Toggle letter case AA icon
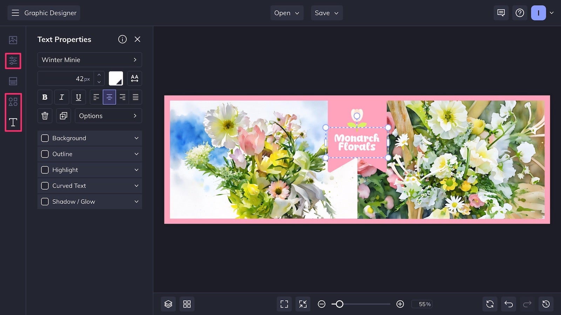561x315 pixels. pos(135,78)
